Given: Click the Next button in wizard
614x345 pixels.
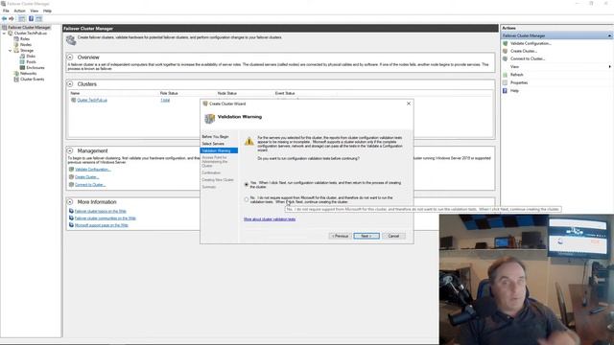Looking at the screenshot, I should coord(366,236).
